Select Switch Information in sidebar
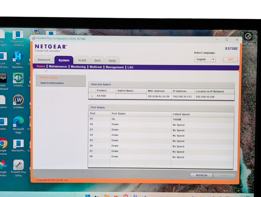Screen dimensions: 261x197 tap(52, 83)
